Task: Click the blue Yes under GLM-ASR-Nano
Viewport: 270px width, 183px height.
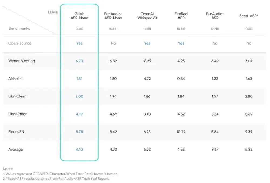Action: (79, 43)
